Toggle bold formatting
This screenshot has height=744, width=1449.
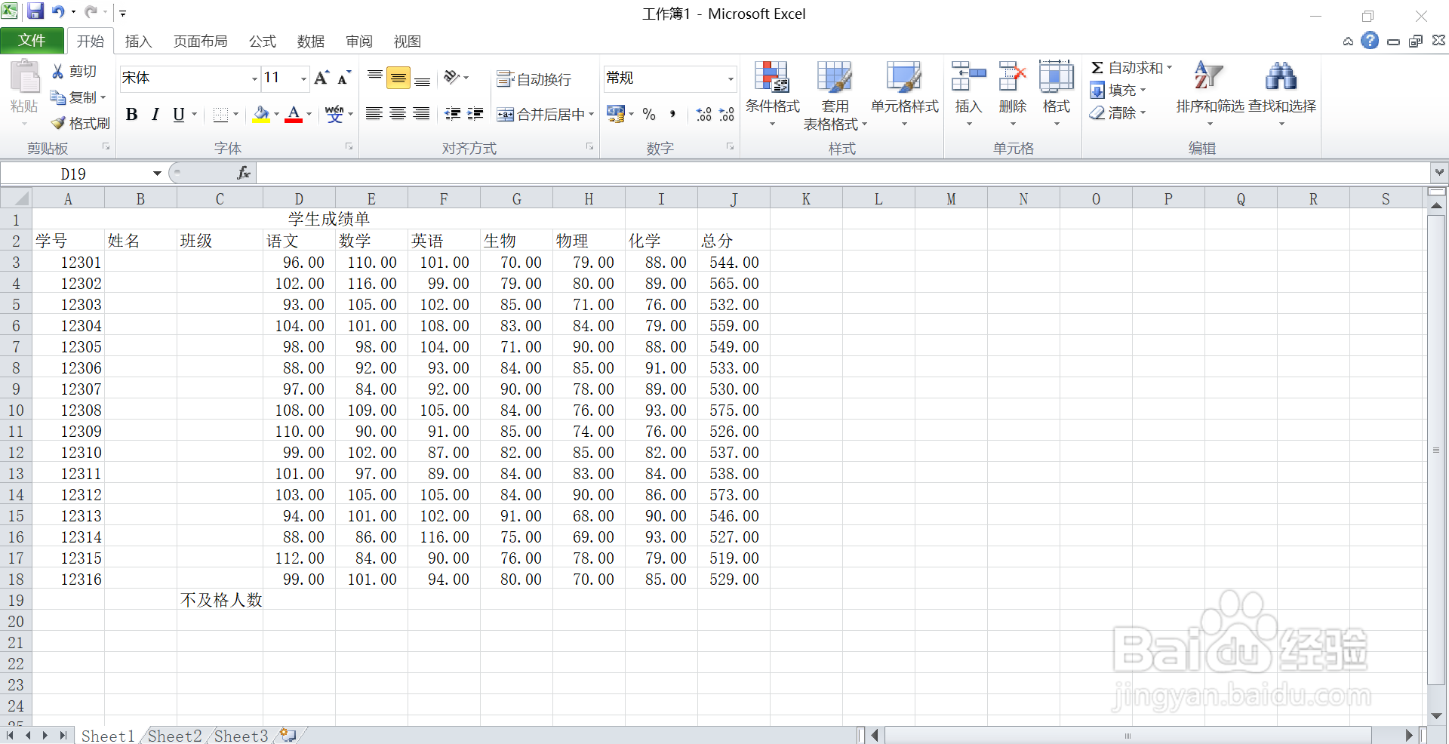131,114
